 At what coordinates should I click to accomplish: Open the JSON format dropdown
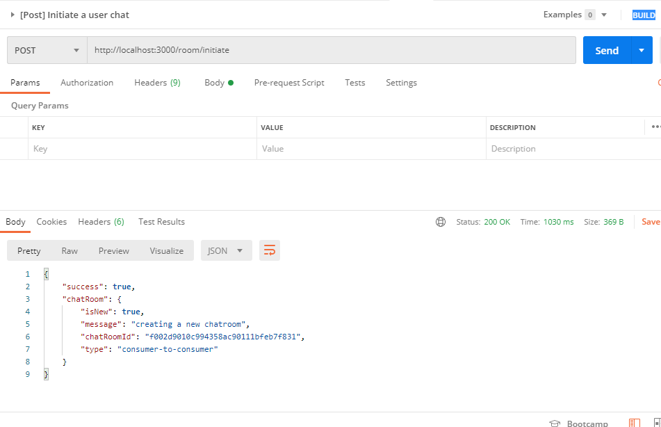(x=226, y=250)
